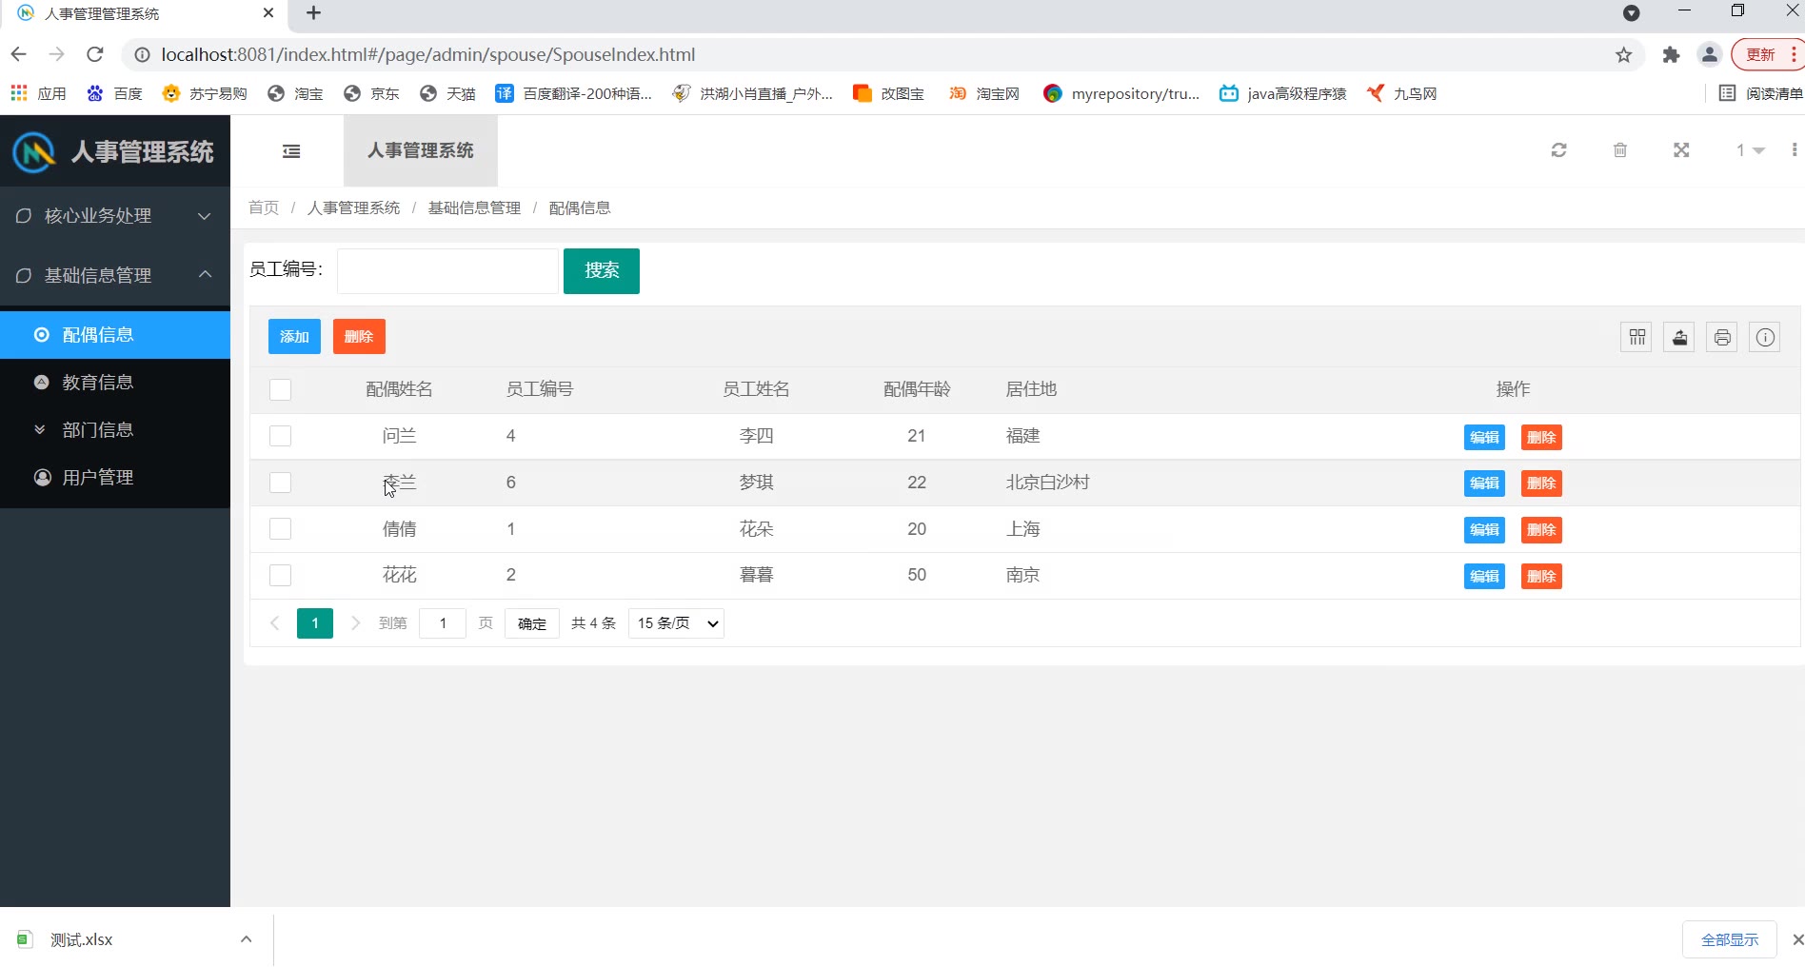Open the column filter icon in table toolbar
The width and height of the screenshot is (1805, 967).
pyautogui.click(x=1636, y=337)
